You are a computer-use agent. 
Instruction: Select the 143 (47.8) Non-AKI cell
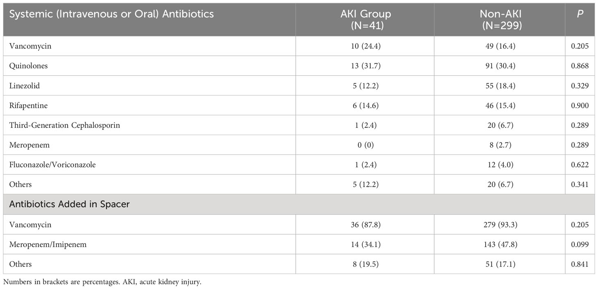coord(499,244)
